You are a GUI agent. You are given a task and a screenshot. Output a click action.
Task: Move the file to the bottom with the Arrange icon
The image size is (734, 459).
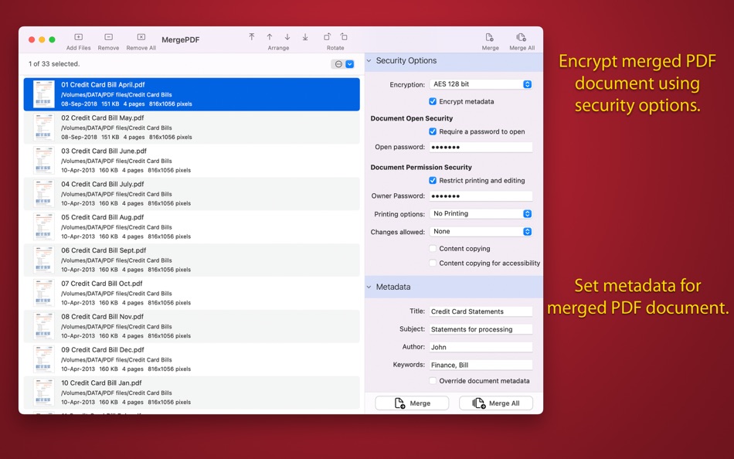(305, 36)
